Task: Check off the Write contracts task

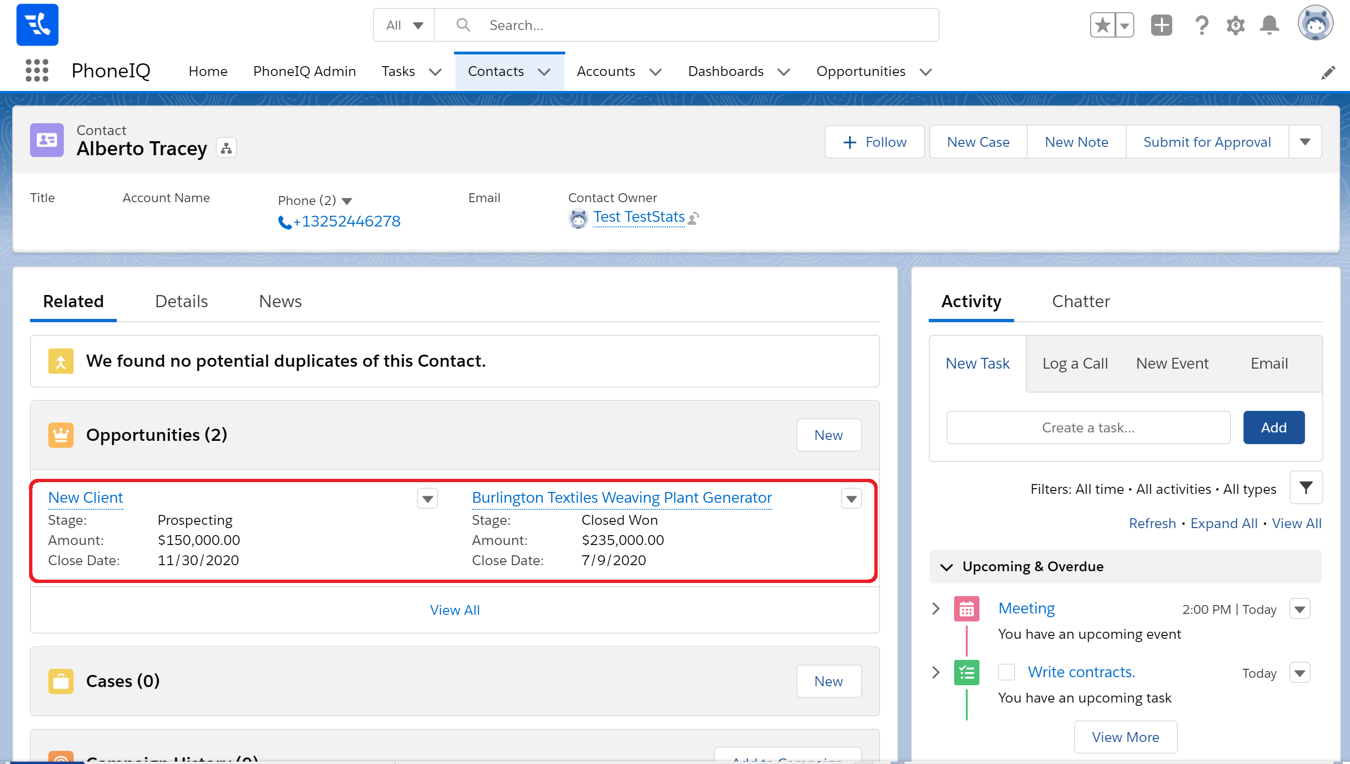Action: click(1006, 672)
